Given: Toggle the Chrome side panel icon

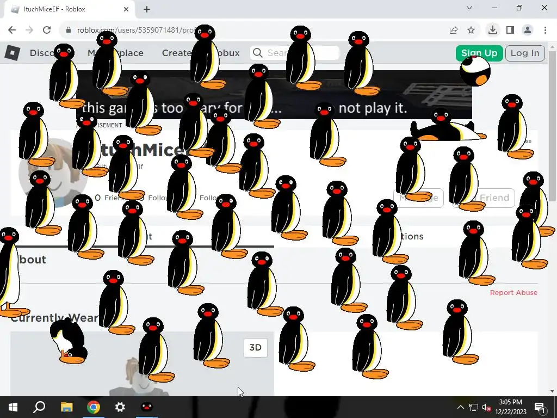Looking at the screenshot, I should pyautogui.click(x=510, y=30).
